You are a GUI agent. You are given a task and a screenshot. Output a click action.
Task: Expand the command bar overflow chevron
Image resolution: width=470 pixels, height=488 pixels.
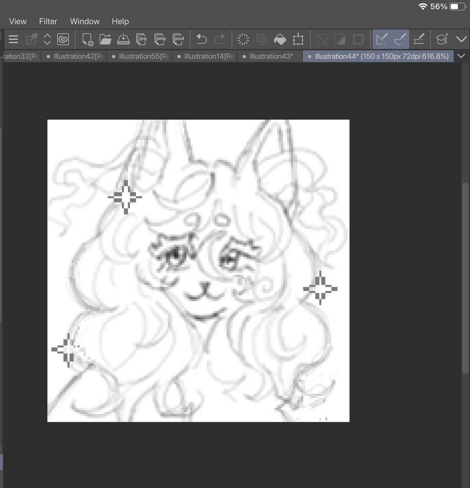coord(461,39)
